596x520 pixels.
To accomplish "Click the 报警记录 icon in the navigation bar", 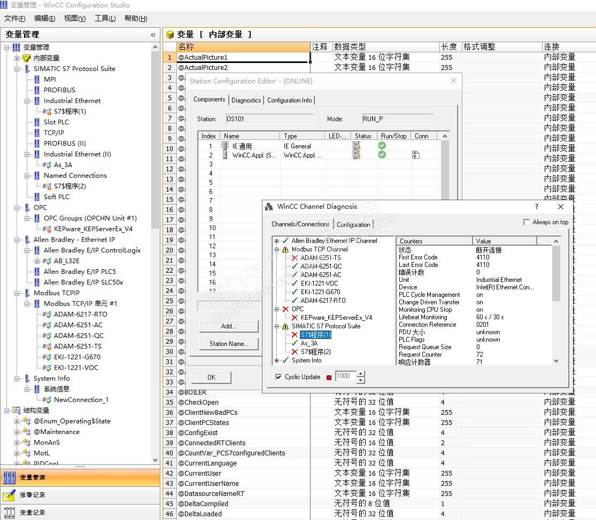I will click(9, 495).
